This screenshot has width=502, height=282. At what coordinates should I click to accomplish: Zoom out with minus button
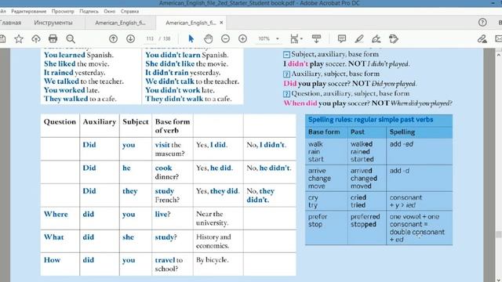(x=225, y=39)
